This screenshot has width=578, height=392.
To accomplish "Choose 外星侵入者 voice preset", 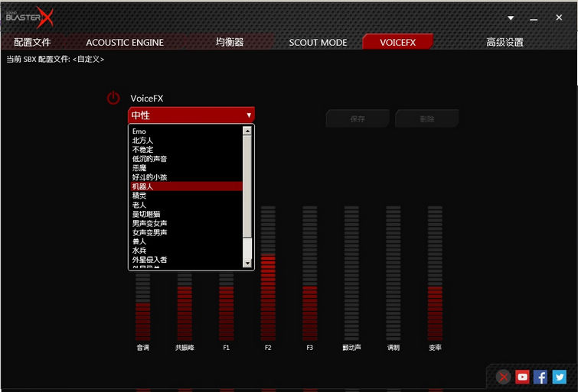I will (187, 260).
